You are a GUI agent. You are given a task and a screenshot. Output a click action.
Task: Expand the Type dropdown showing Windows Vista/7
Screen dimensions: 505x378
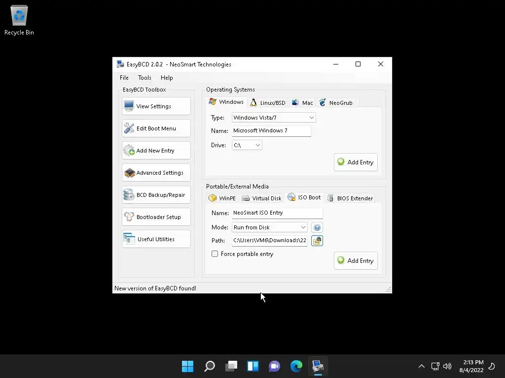[274, 118]
